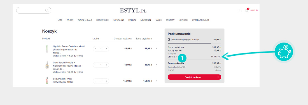
Task: Open Beauty Elixir product thumbnail
Action: point(47,80)
